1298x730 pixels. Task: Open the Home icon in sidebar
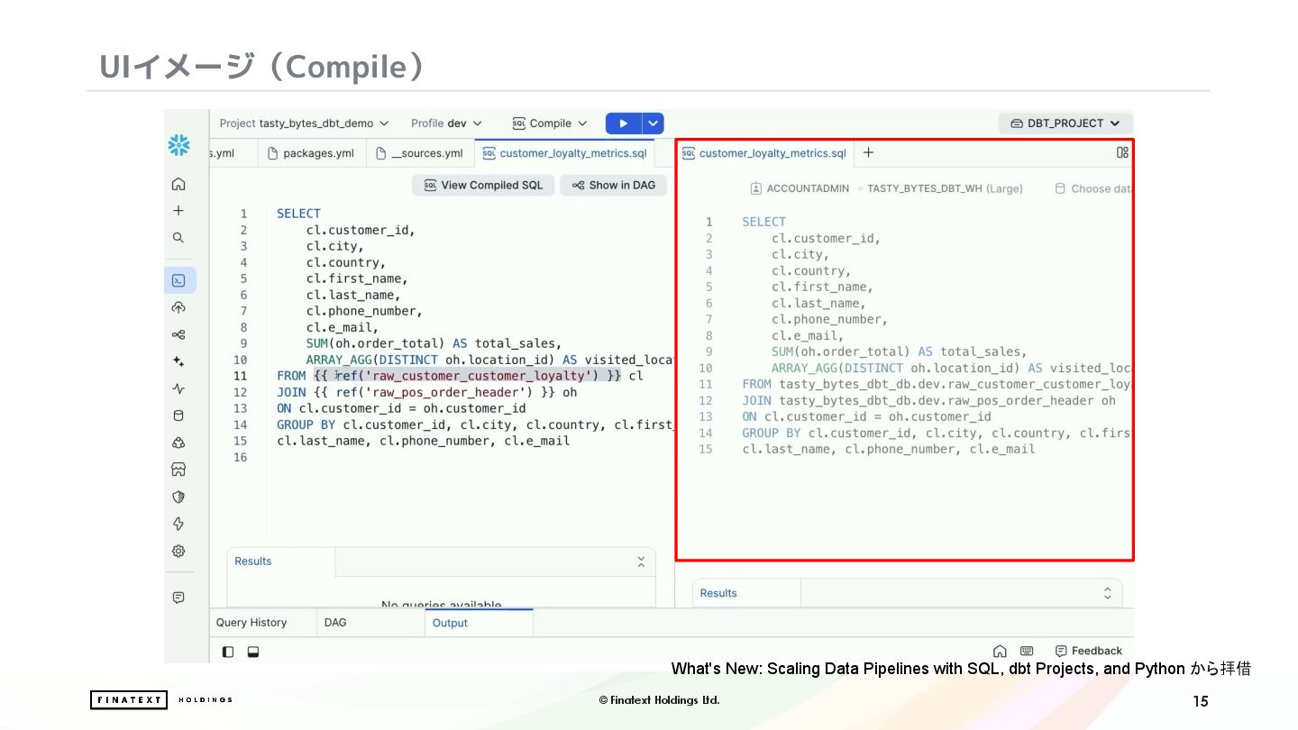(x=178, y=184)
